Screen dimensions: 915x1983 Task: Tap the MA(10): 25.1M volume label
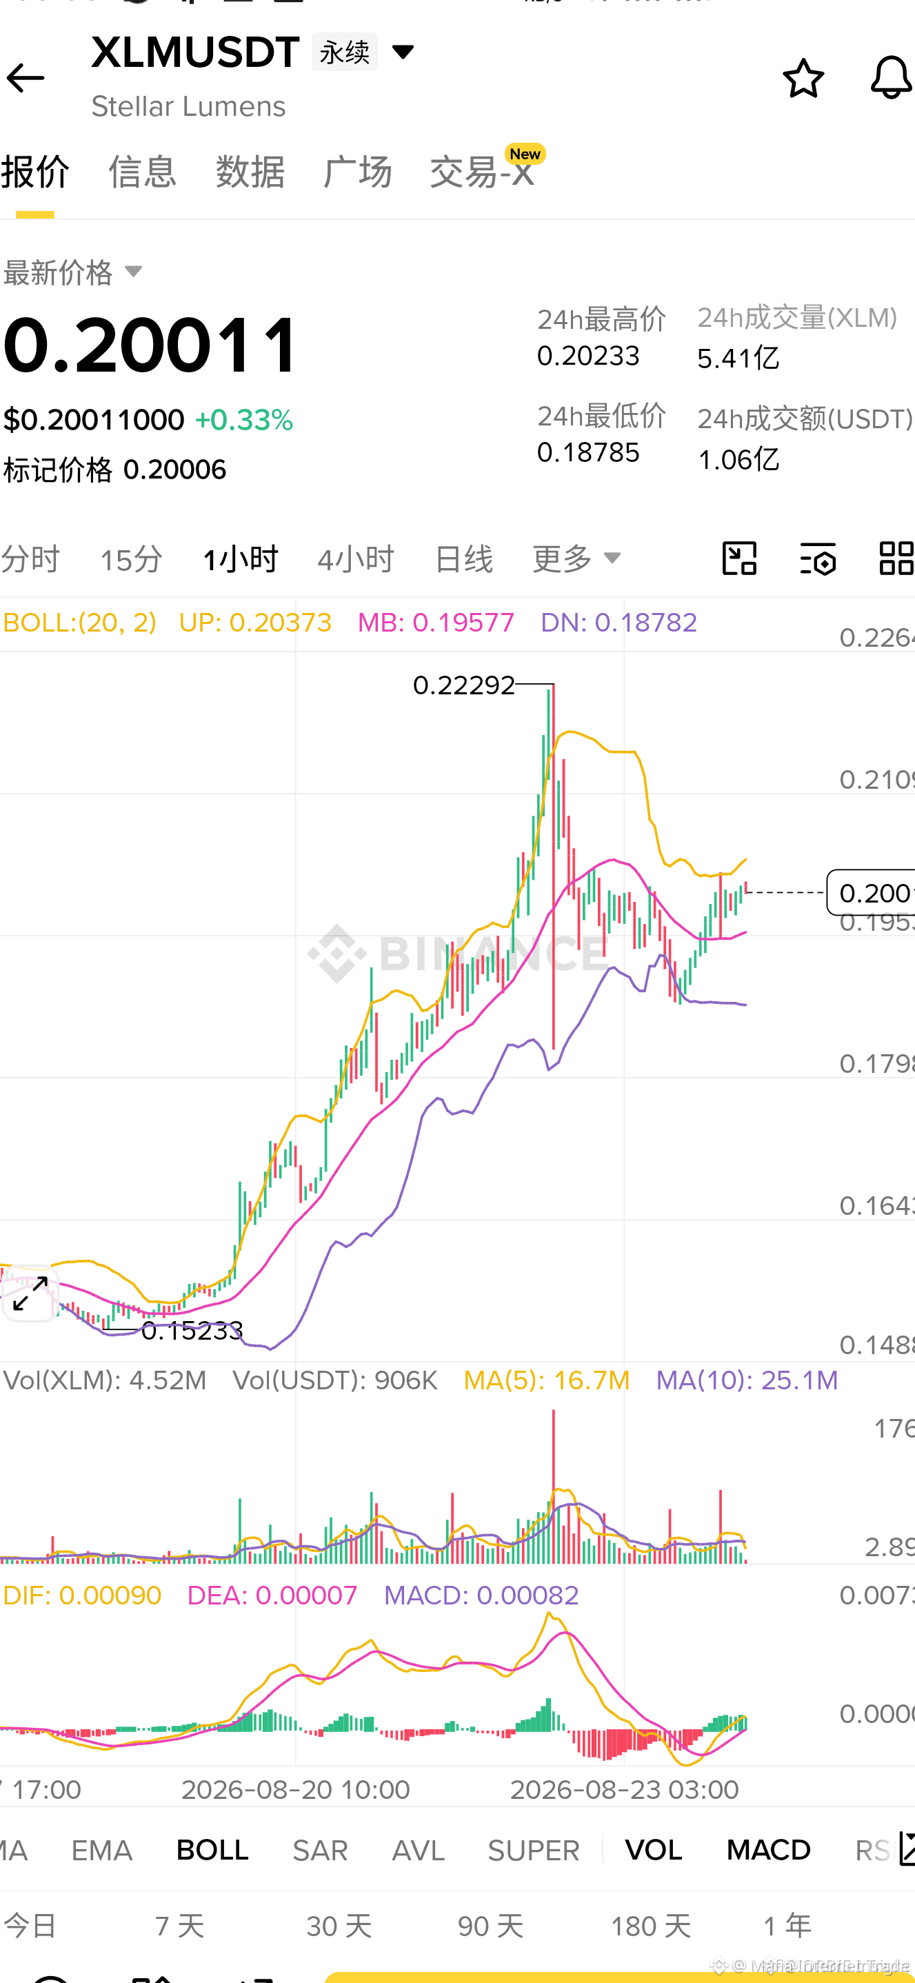pyautogui.click(x=747, y=1380)
